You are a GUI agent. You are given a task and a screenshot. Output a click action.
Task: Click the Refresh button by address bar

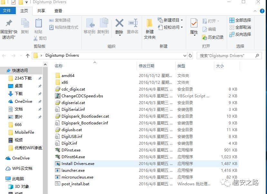tap(190, 55)
